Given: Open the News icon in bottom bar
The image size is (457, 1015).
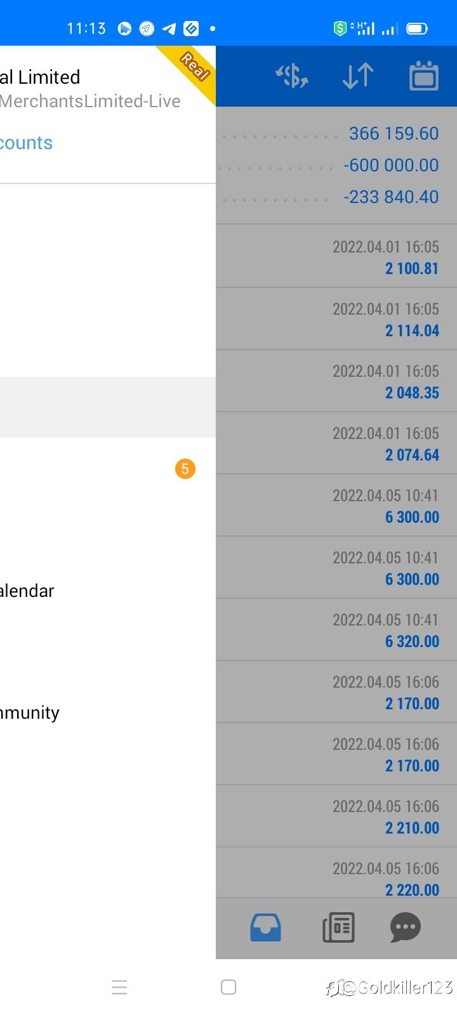Looking at the screenshot, I should tap(338, 927).
